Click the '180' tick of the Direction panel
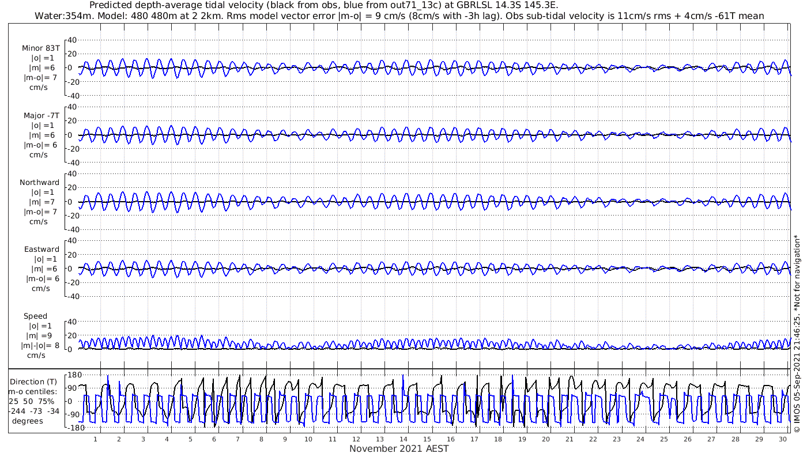Screen dimensions: 807x461 pos(74,375)
